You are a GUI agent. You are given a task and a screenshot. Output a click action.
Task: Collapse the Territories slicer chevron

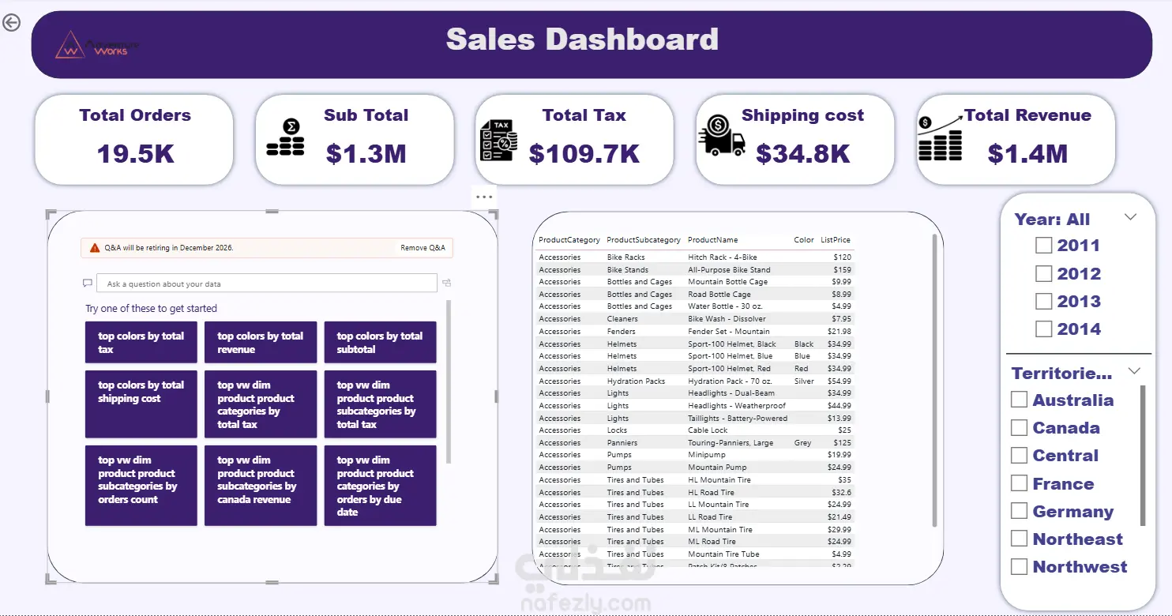click(x=1135, y=371)
